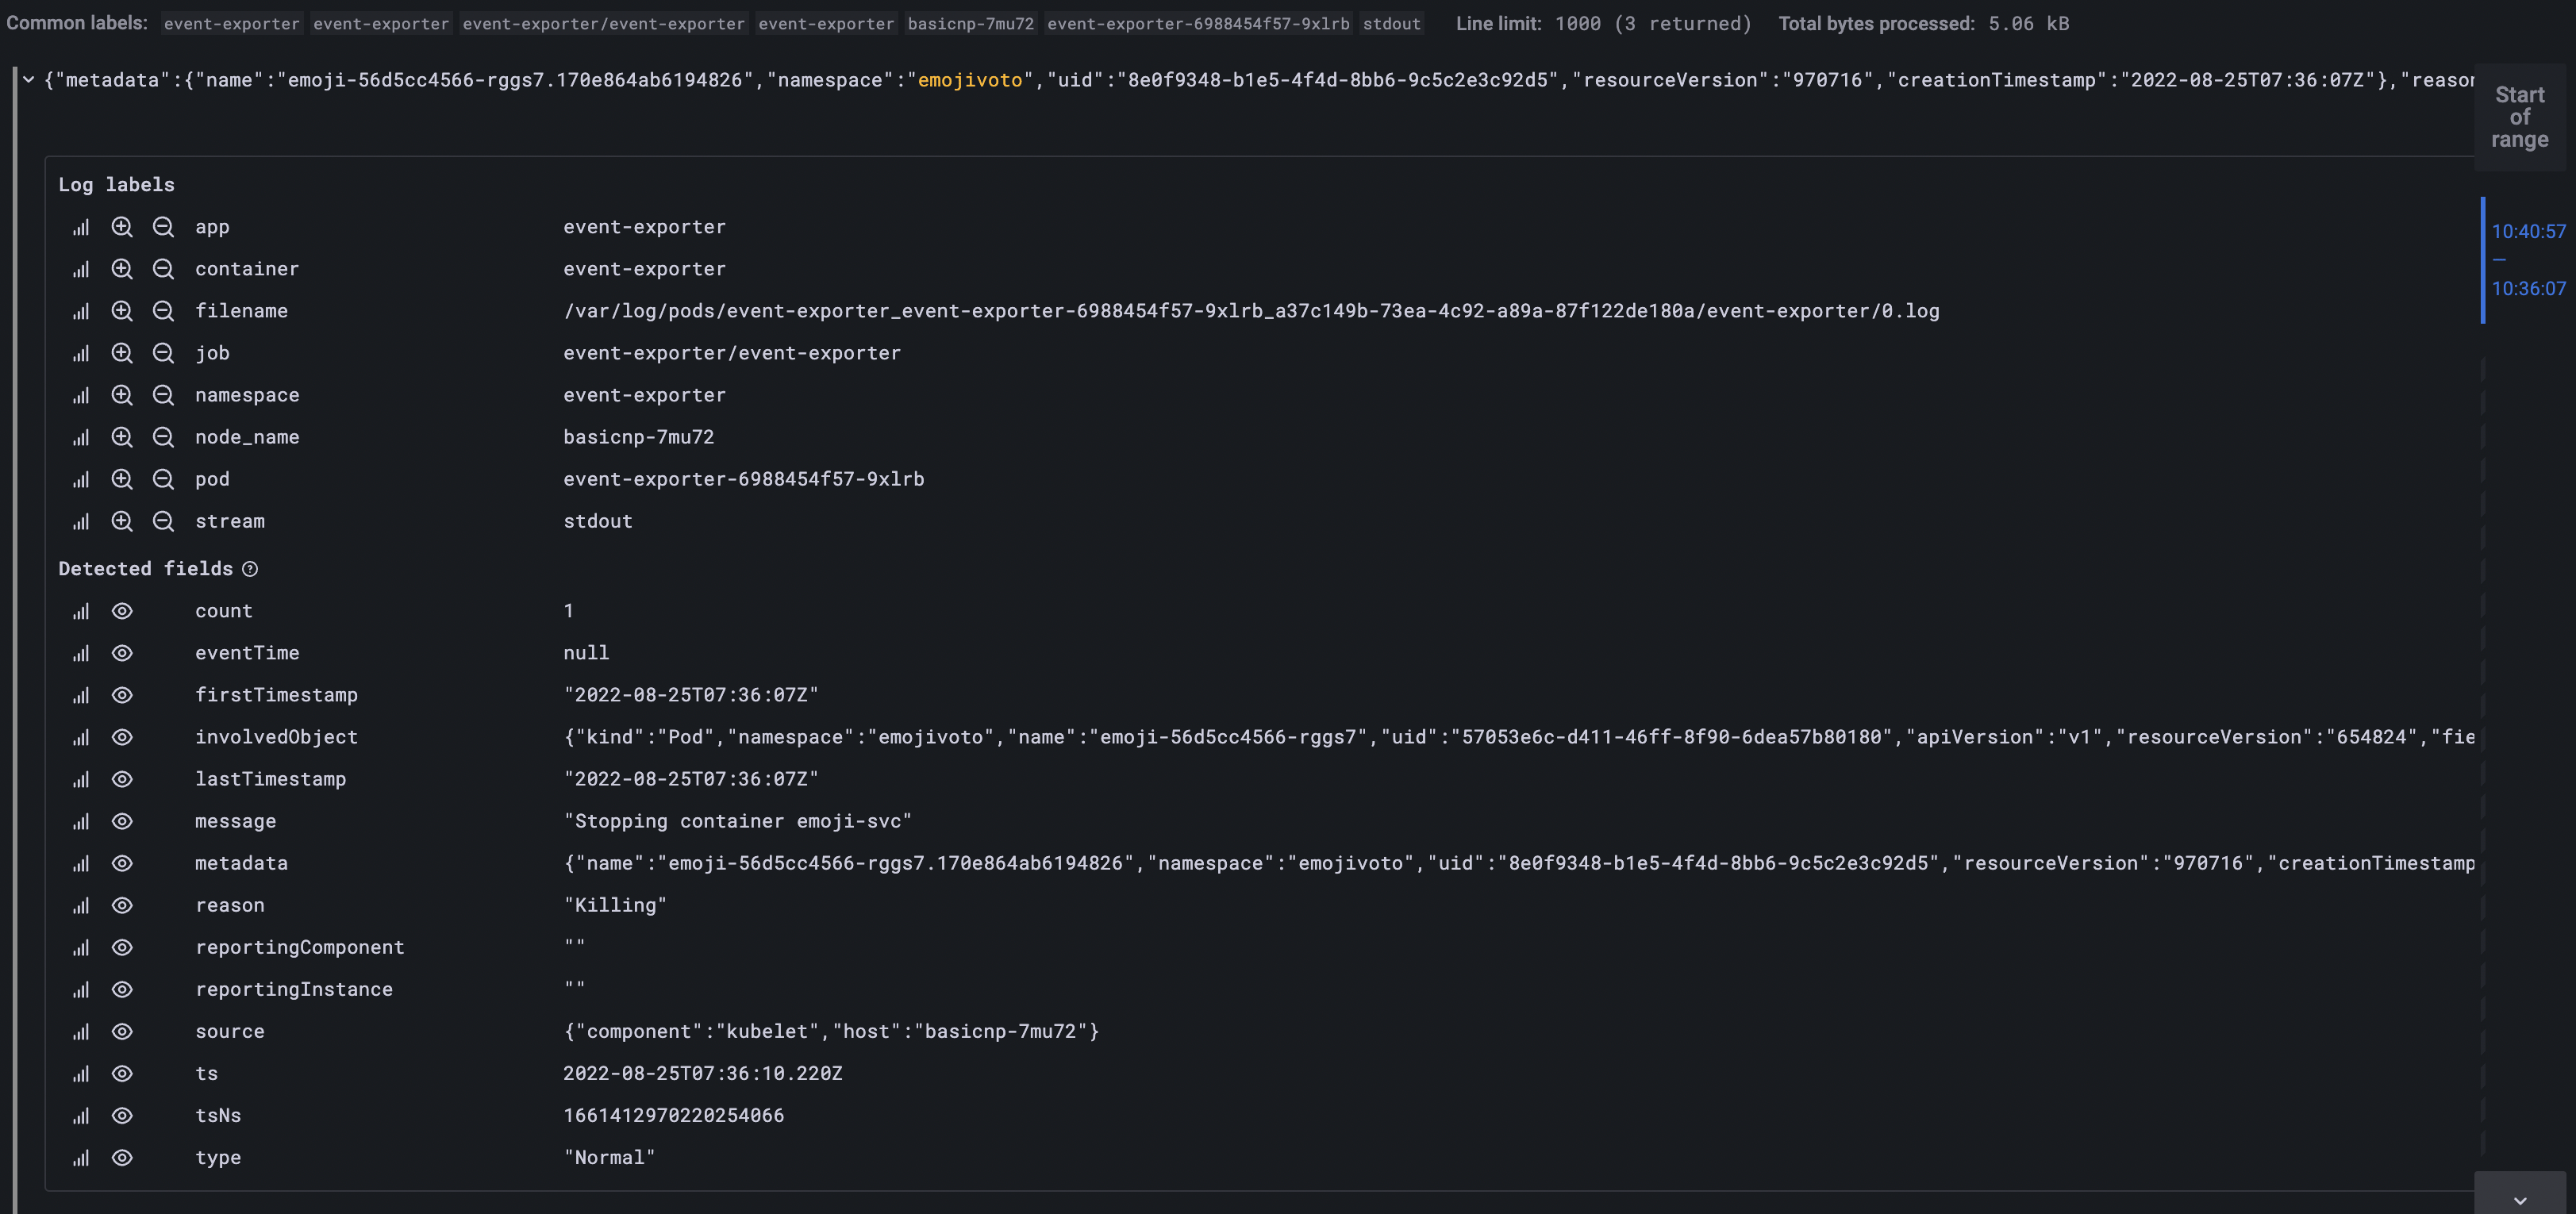Filter out container label value
Viewport: 2576px width, 1214px height.
click(x=163, y=269)
